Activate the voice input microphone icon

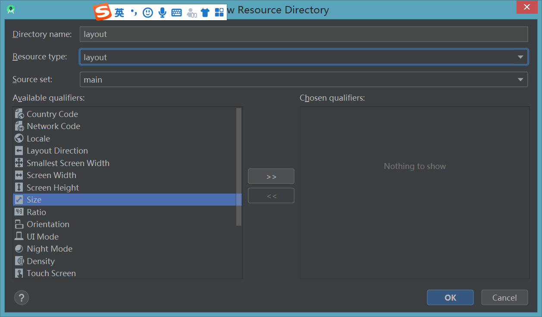tap(162, 12)
